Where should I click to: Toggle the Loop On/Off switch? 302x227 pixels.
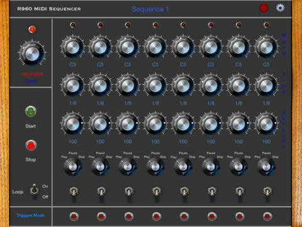click(x=35, y=190)
